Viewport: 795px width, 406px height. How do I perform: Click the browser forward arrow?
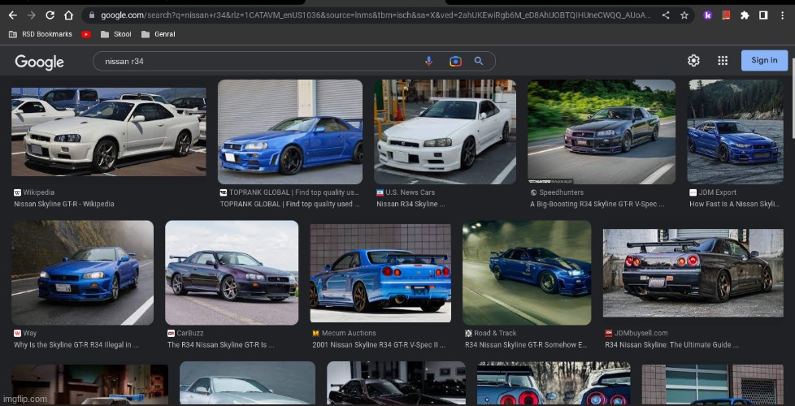(x=32, y=15)
